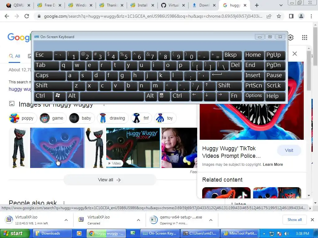Expand the Chrome tab search chevron
The height and width of the screenshot is (238, 318).
click(281, 5)
